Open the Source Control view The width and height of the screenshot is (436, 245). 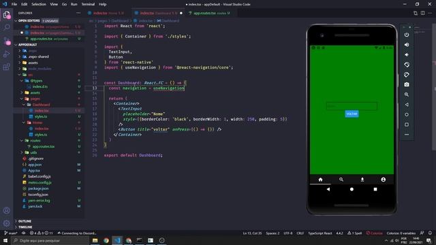6,41
